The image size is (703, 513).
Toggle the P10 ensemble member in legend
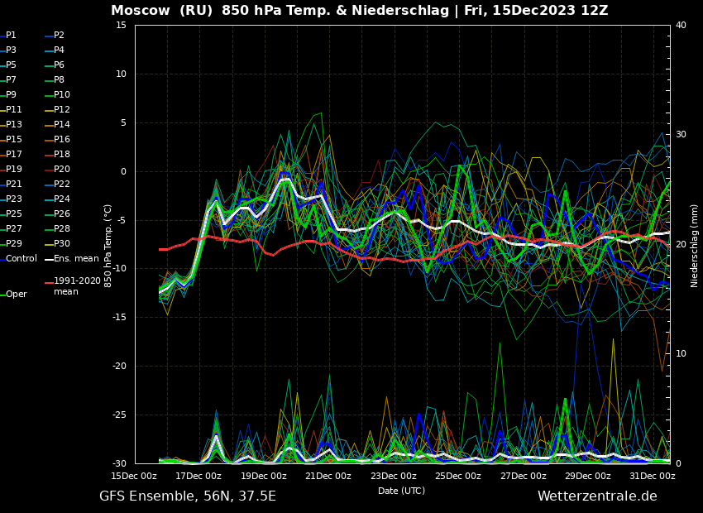pyautogui.click(x=61, y=95)
